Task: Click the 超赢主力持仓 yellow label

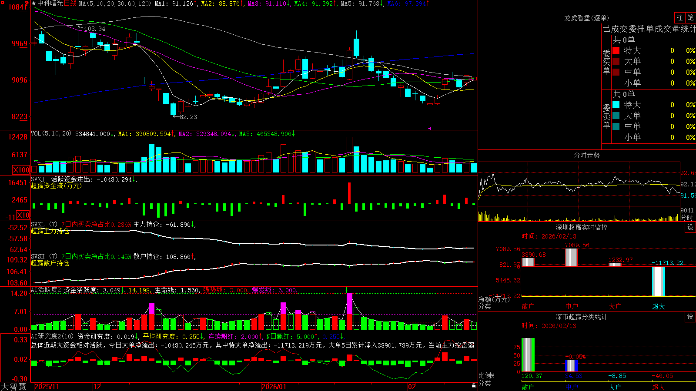Action: click(x=50, y=231)
